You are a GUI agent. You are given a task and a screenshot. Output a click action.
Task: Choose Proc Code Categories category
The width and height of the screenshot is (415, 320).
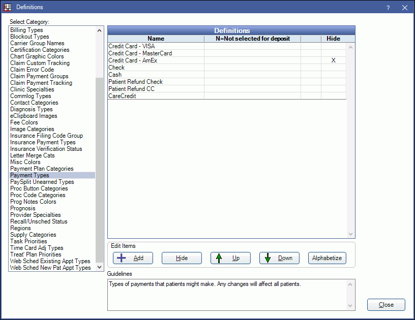(52, 195)
